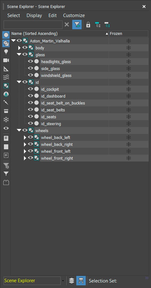This screenshot has width=151, height=288.
Task: Expand the wheel_back_right node
Action: (25, 144)
